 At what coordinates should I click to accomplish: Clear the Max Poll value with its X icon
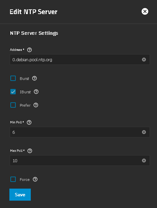point(144,161)
